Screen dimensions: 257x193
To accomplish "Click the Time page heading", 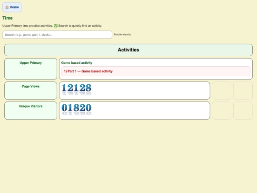I will click(x=8, y=18).
